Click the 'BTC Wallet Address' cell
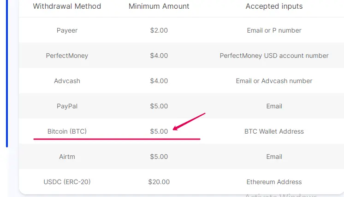 click(274, 131)
